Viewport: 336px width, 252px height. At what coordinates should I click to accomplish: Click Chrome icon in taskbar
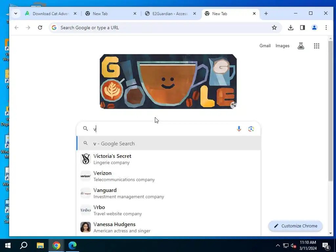point(56,245)
